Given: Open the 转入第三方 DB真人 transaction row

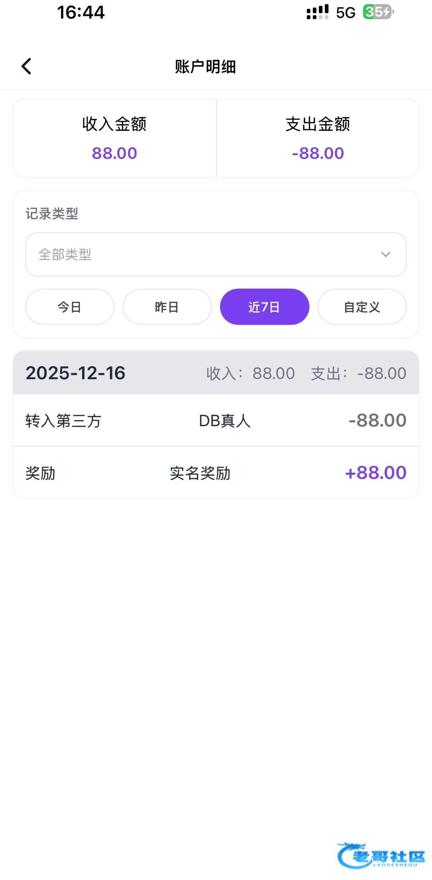Looking at the screenshot, I should click(216, 420).
